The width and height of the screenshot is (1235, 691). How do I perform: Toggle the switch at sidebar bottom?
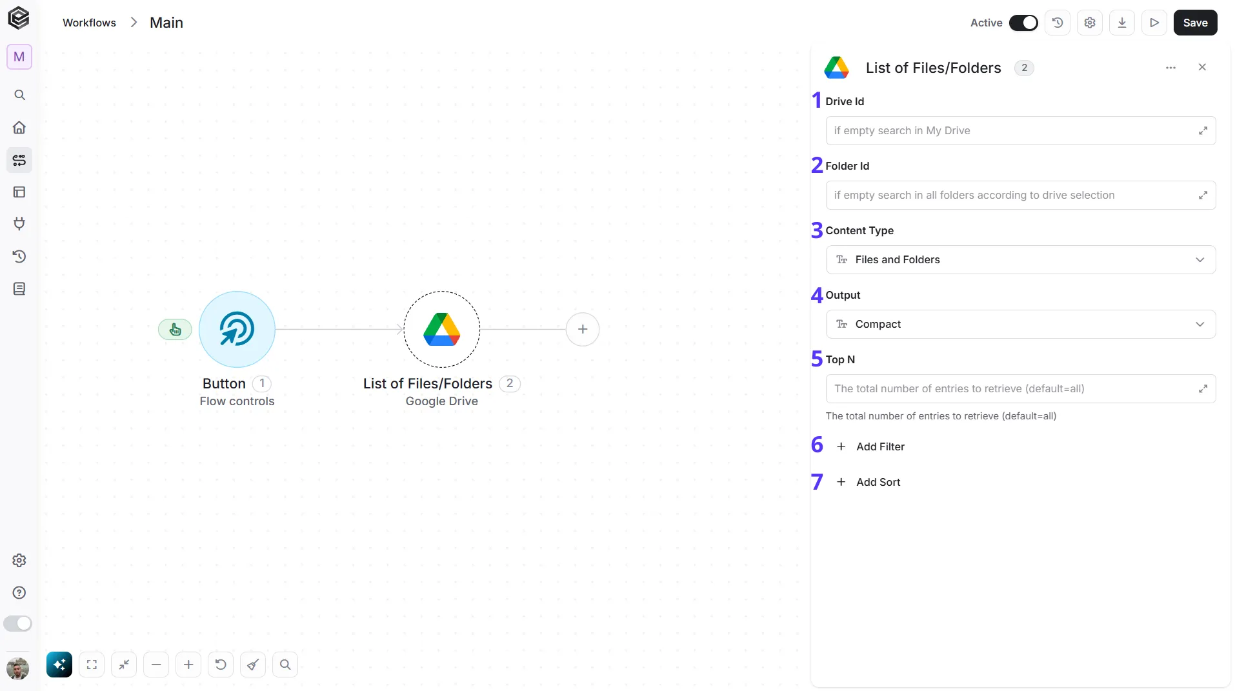pyautogui.click(x=17, y=623)
